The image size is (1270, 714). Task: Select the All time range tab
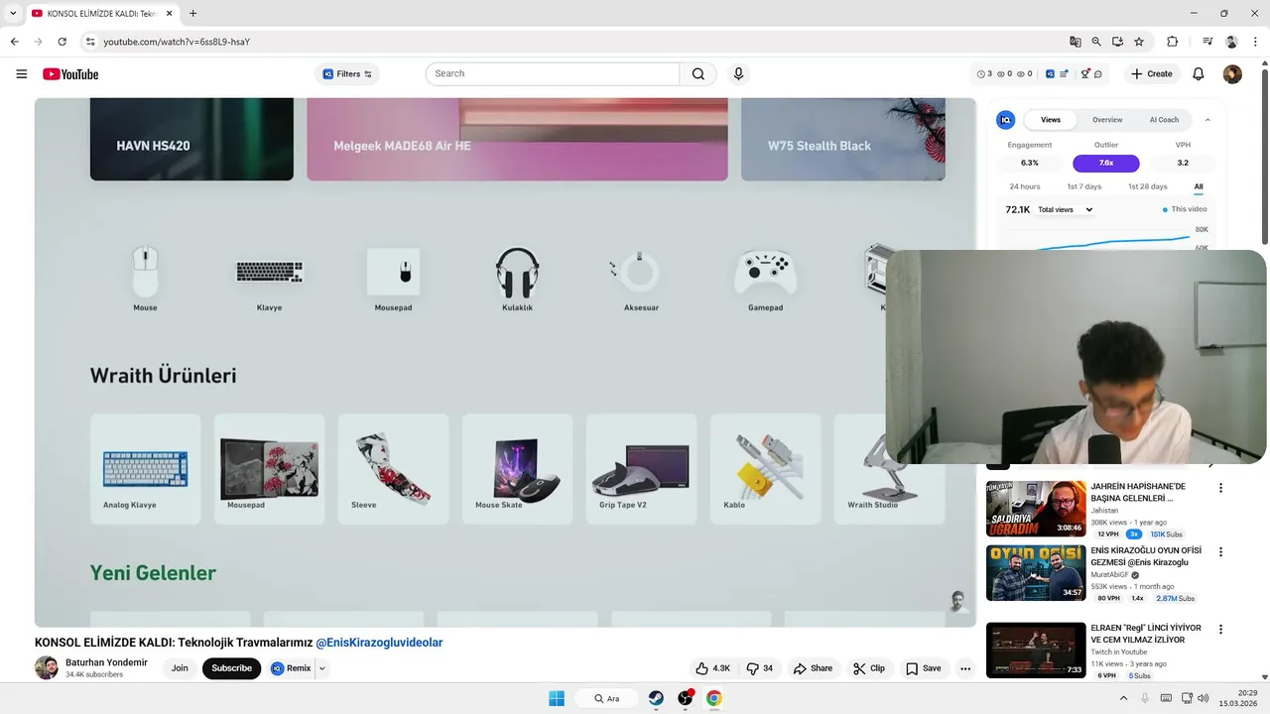click(1199, 186)
